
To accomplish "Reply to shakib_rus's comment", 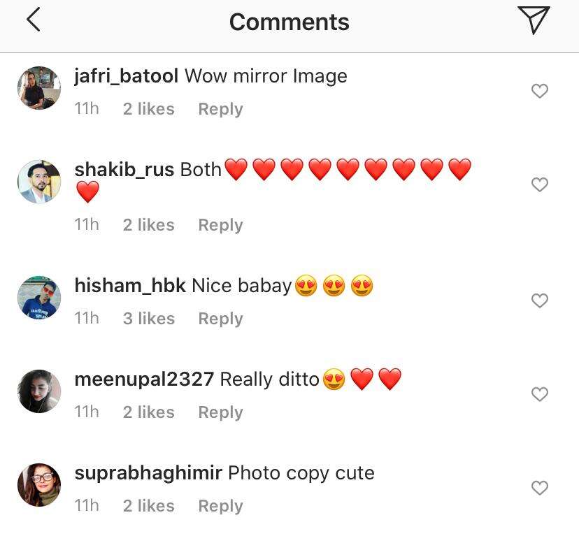I will (x=220, y=225).
